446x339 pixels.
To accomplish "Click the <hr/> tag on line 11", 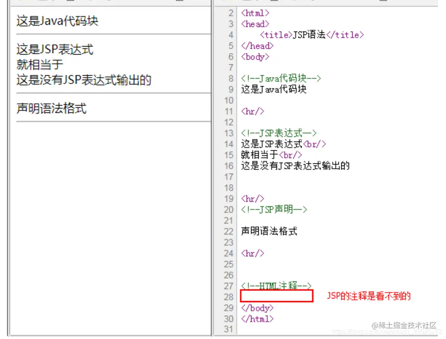I will 252,111.
